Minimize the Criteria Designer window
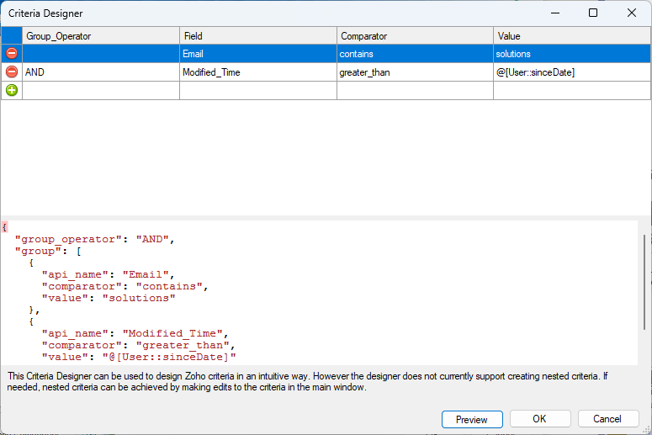 click(x=555, y=13)
